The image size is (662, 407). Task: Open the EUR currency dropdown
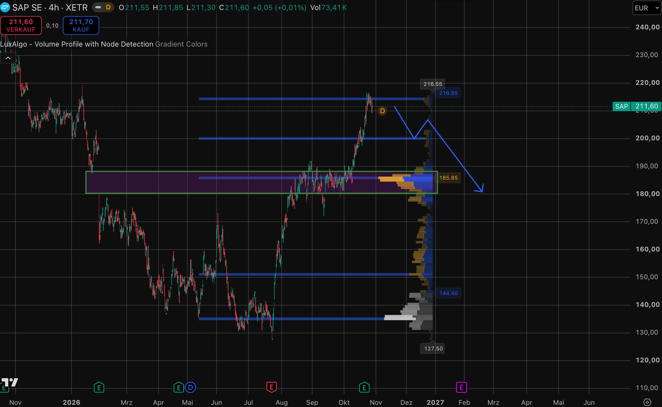point(647,8)
